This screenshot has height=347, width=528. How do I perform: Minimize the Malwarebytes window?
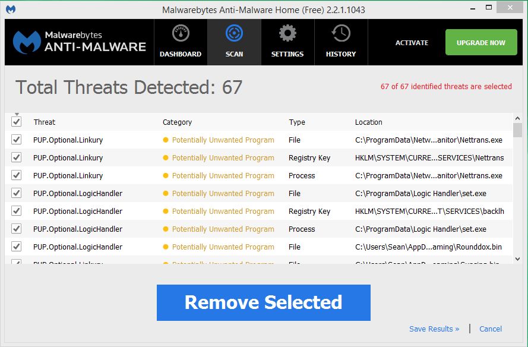coord(473,8)
